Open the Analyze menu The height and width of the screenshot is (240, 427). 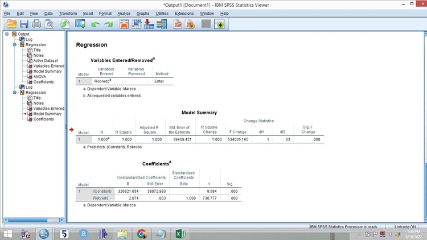click(x=124, y=13)
